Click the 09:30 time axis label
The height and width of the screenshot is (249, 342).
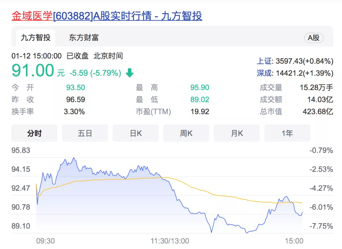pyautogui.click(x=45, y=241)
